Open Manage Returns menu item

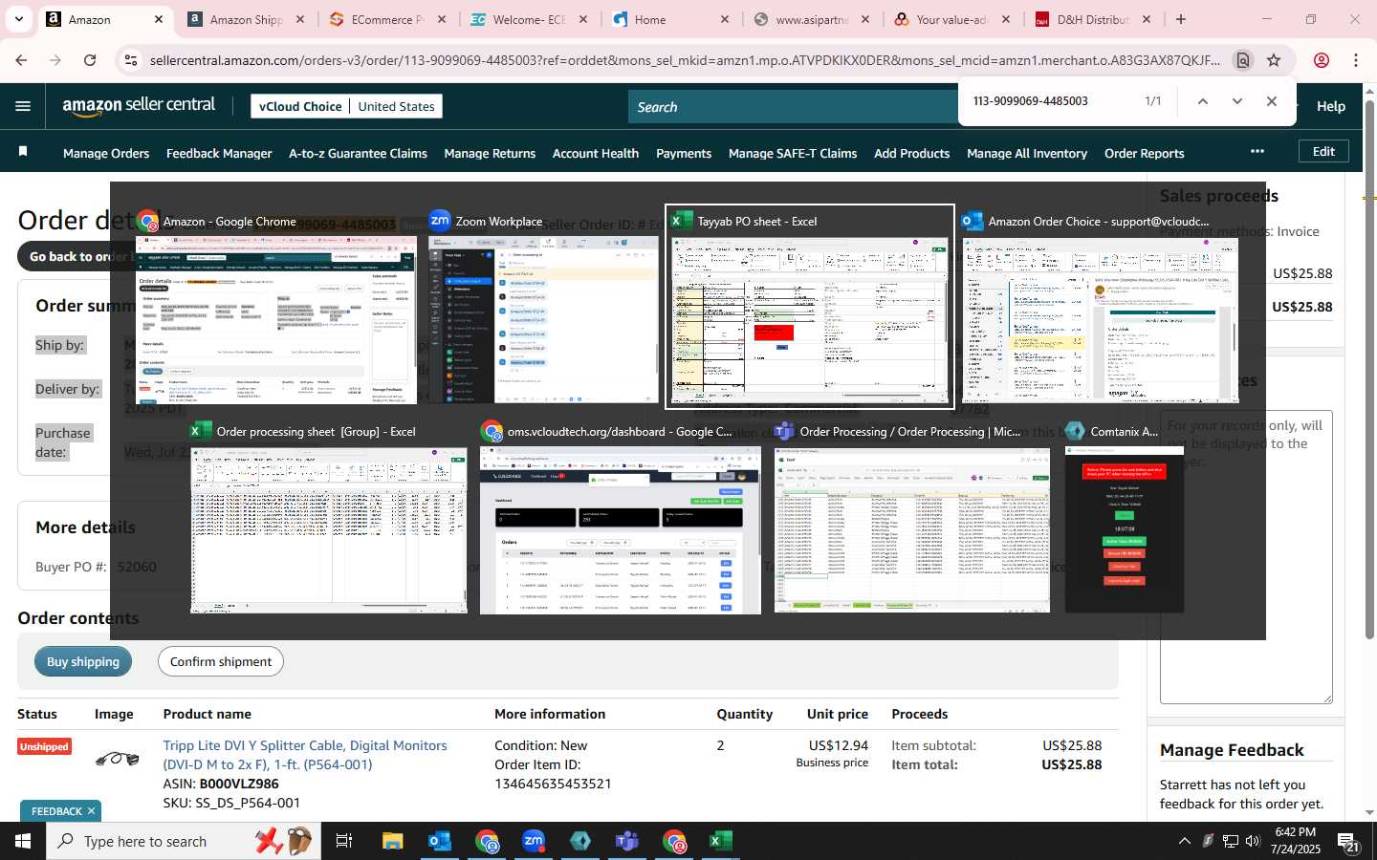point(490,153)
